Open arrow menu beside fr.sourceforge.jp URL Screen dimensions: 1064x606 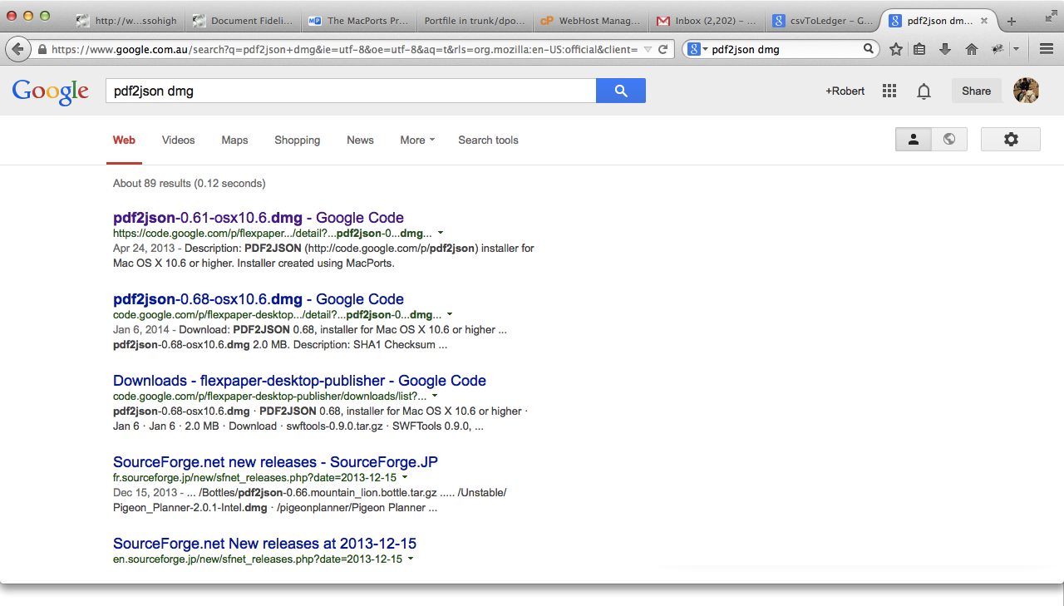click(x=405, y=478)
